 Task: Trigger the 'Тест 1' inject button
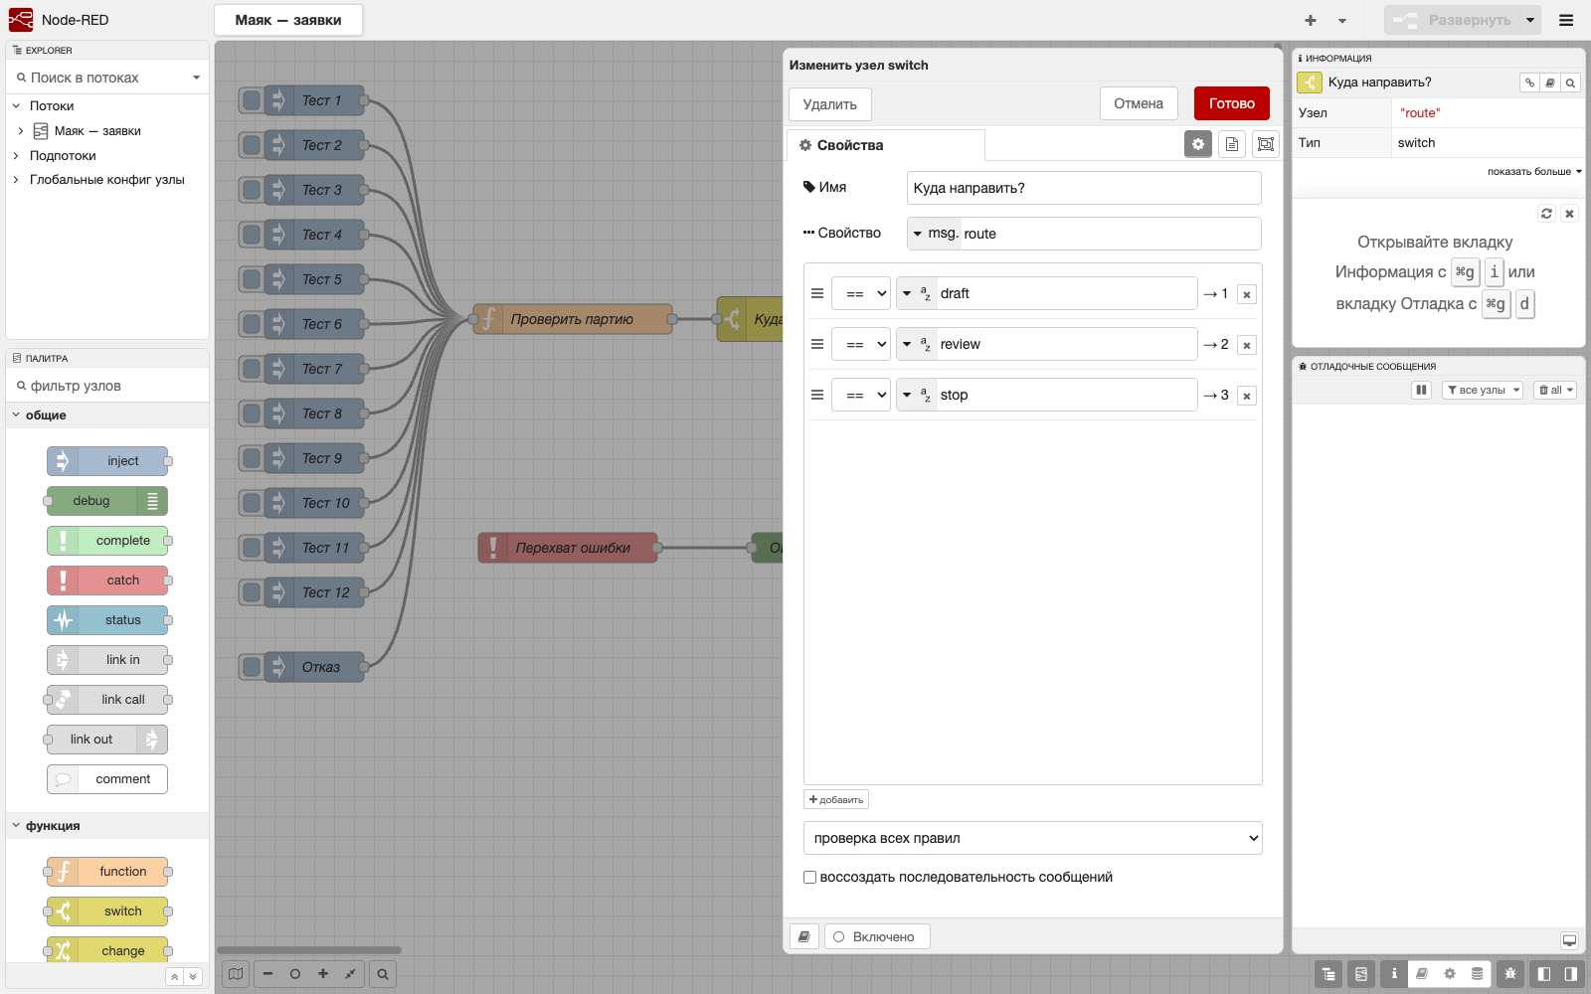(252, 100)
